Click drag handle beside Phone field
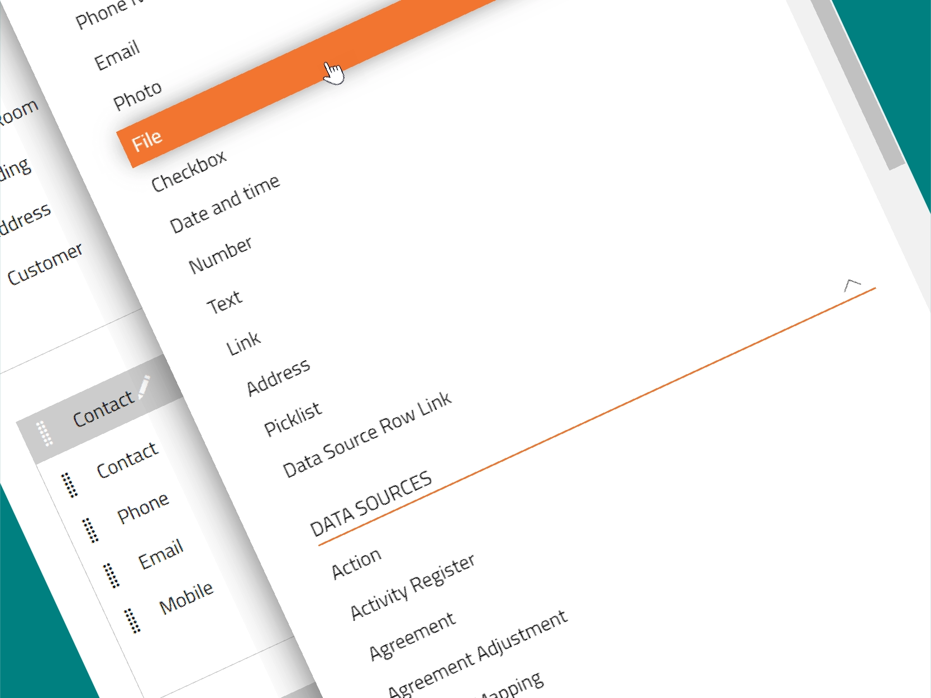The height and width of the screenshot is (698, 931). pyautogui.click(x=90, y=530)
